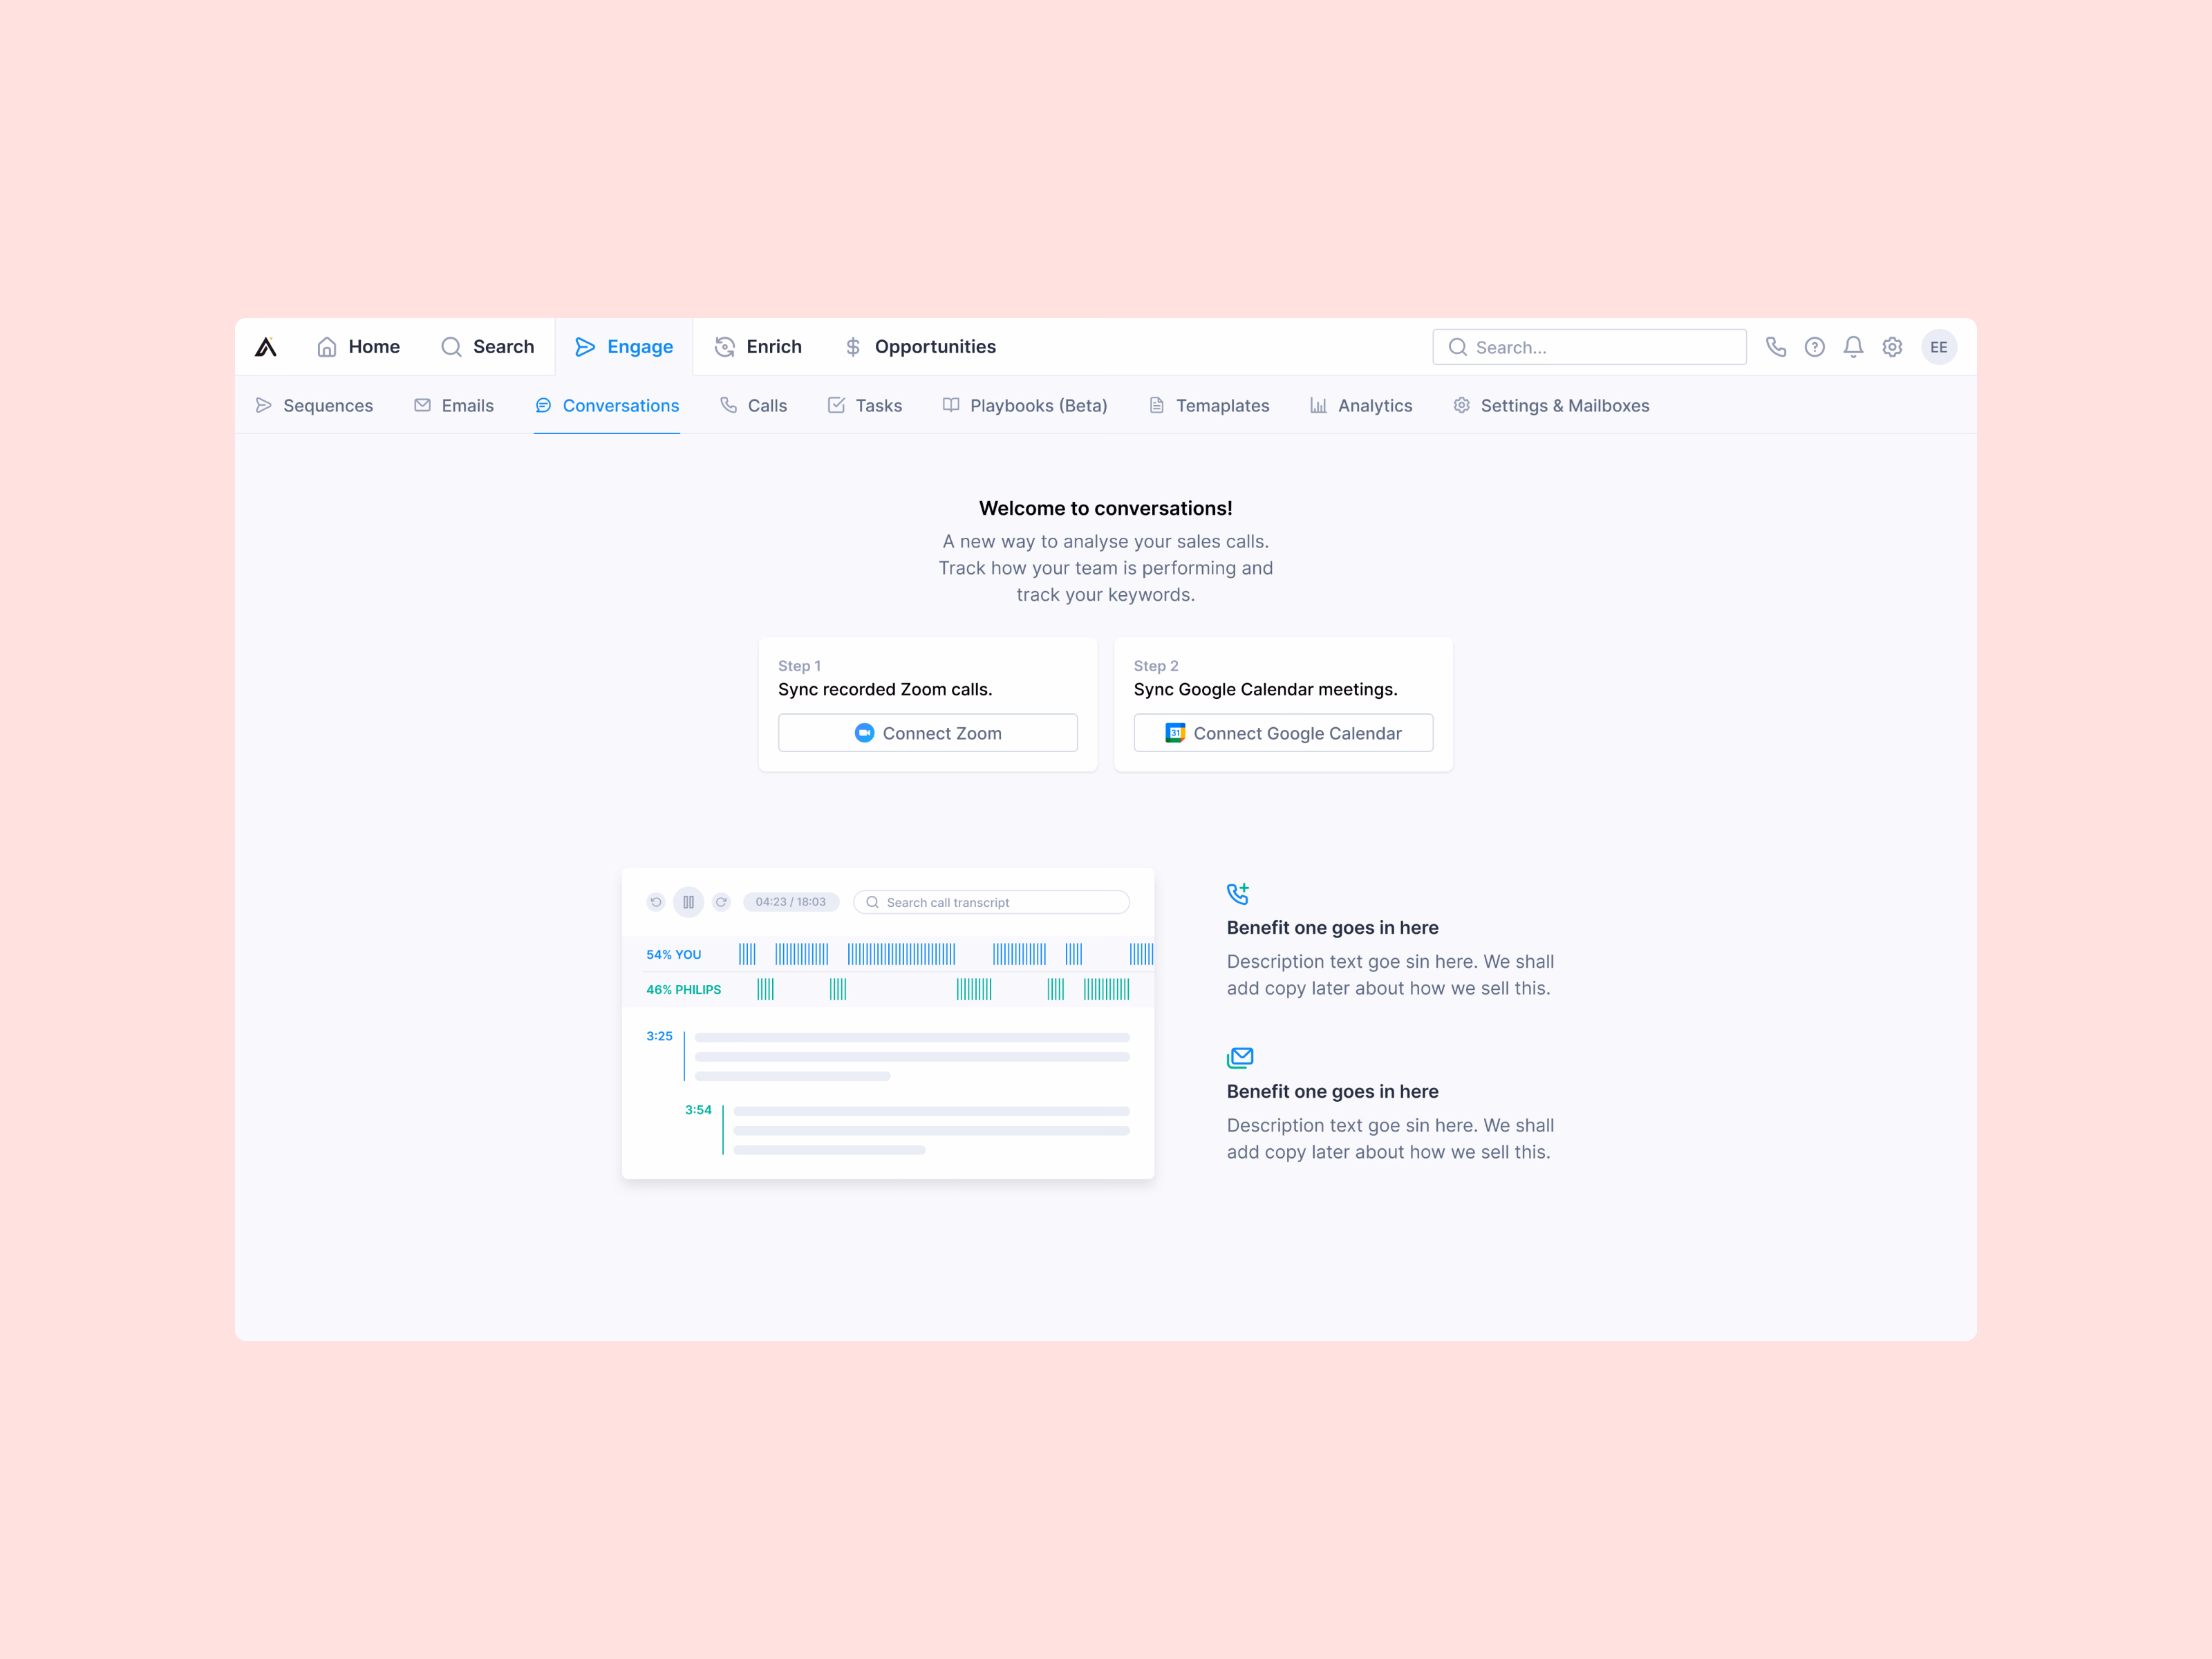Click the envelope benefit icon
This screenshot has height=1659, width=2212.
pyautogui.click(x=1240, y=1057)
